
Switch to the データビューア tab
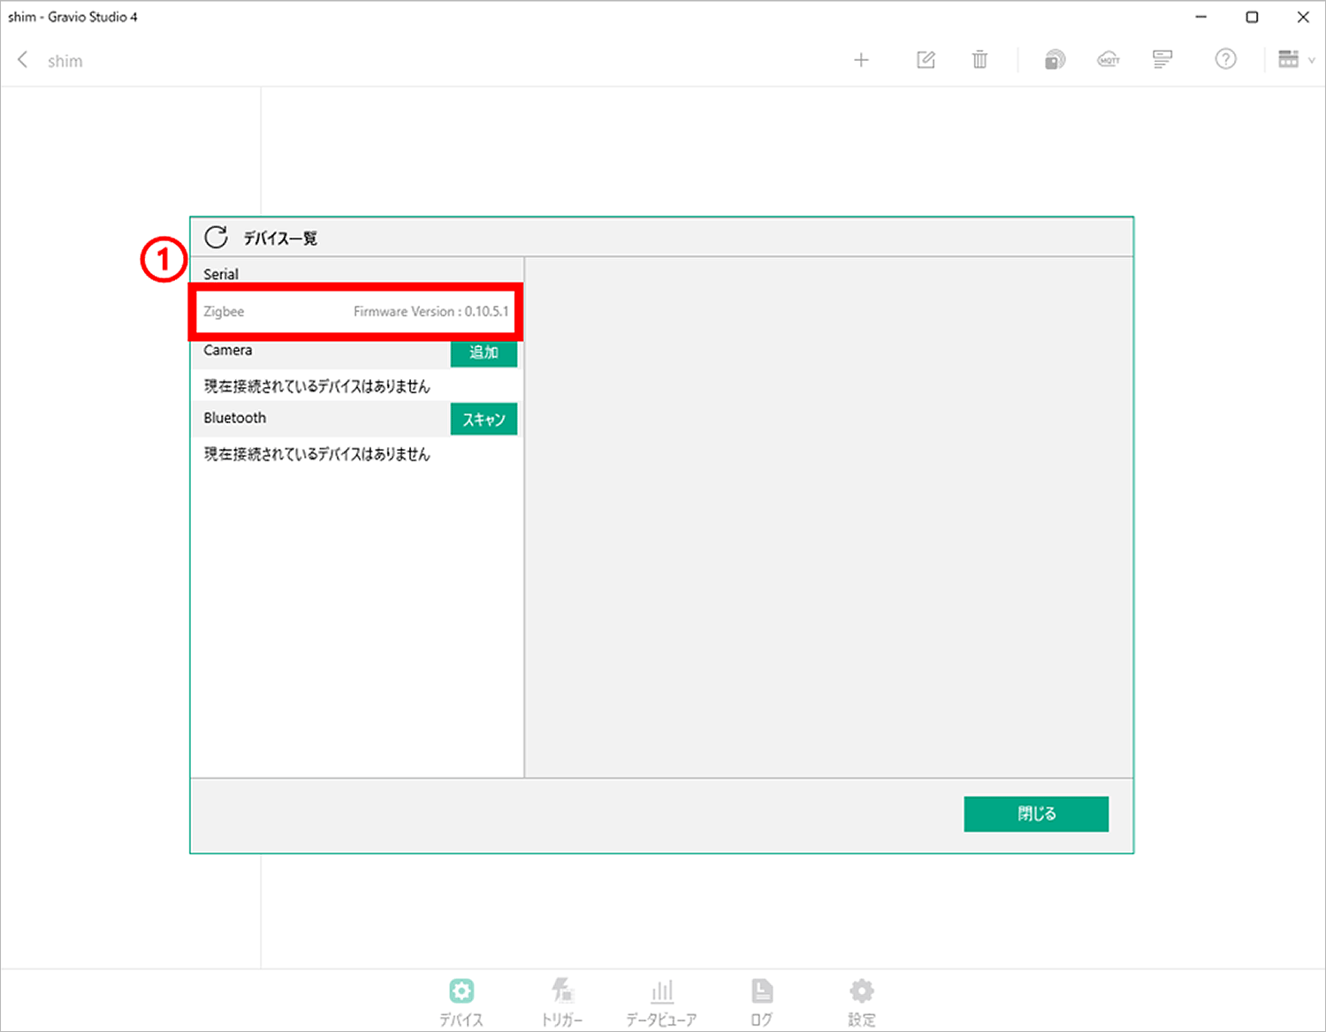661,1002
